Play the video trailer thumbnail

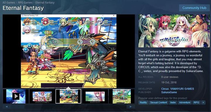coord(16,96)
